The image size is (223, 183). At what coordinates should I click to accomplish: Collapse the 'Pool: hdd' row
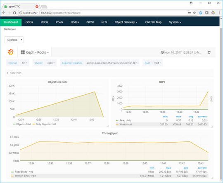[x=14, y=73]
